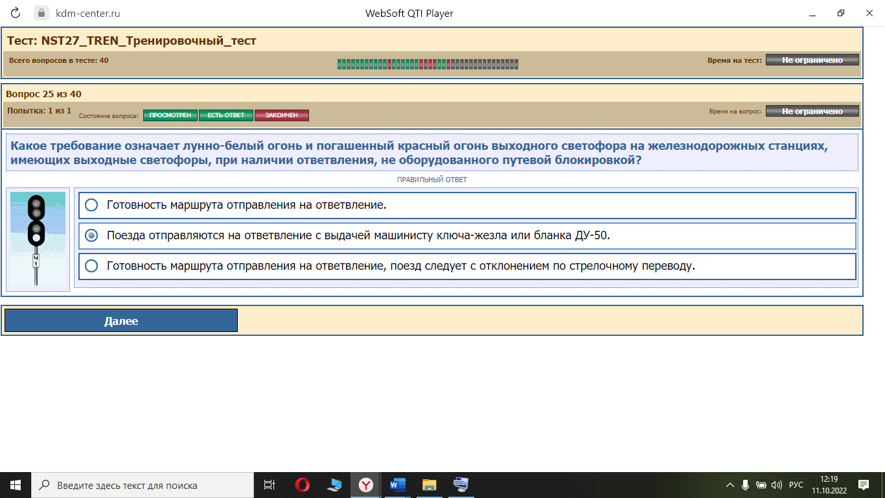
Task: Select answer 'Готовность маршрута отправления на ответвление.'
Action: [467, 205]
